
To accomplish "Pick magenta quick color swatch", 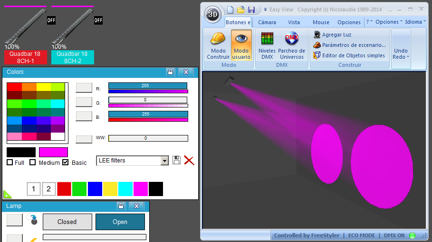I will tap(141, 189).
